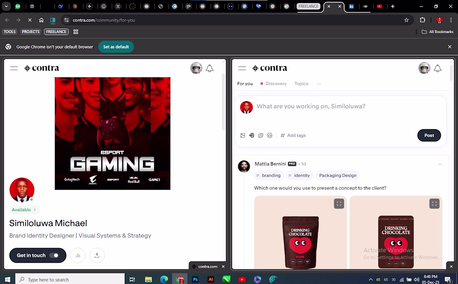Open the Chrome extensions puzzle icon
The height and width of the screenshot is (284, 458).
pos(422,20)
